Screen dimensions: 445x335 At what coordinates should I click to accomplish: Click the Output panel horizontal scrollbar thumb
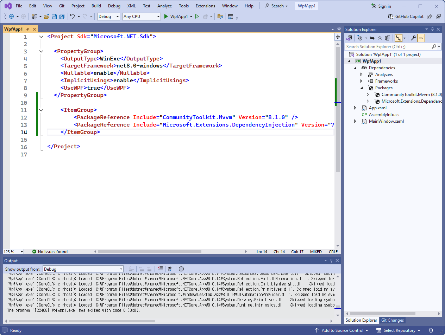(82, 321)
